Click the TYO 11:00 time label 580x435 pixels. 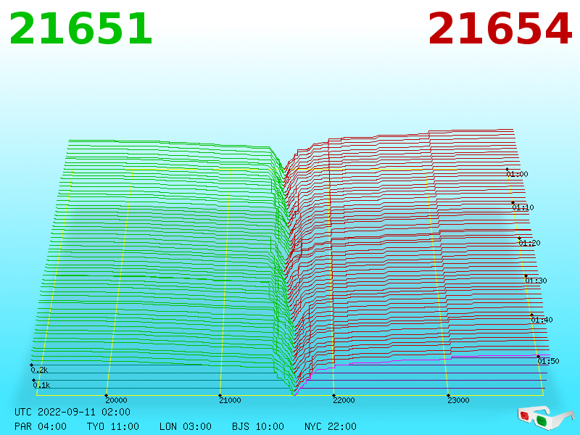coord(113,426)
